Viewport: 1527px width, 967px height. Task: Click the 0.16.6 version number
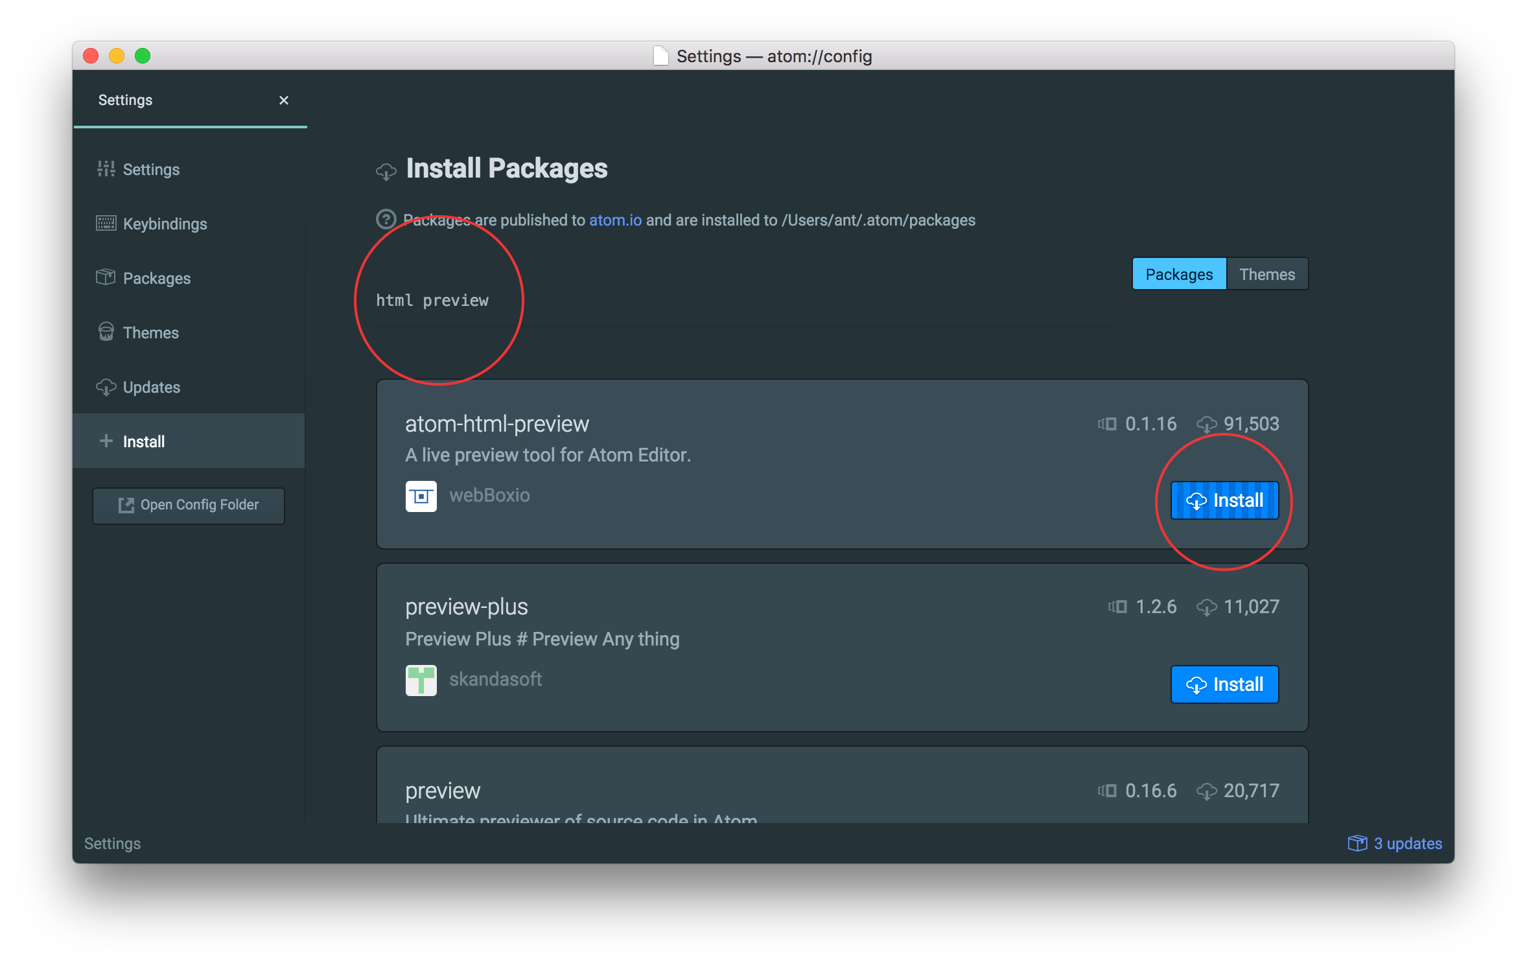point(1151,791)
